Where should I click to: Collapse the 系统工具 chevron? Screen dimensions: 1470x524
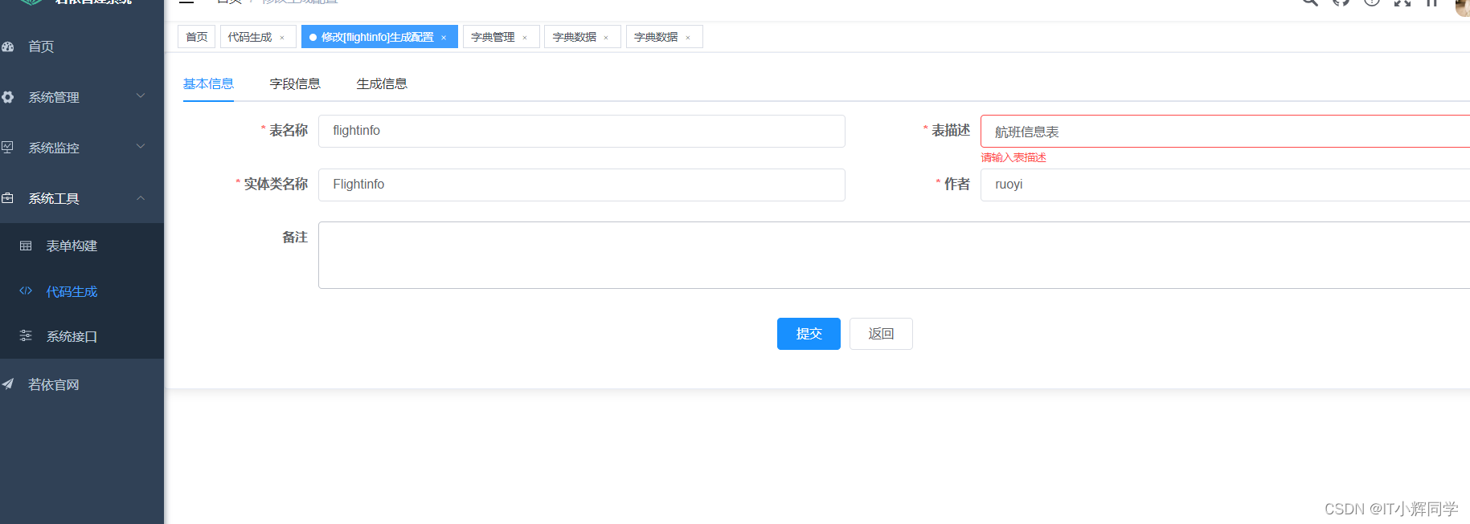point(141,197)
